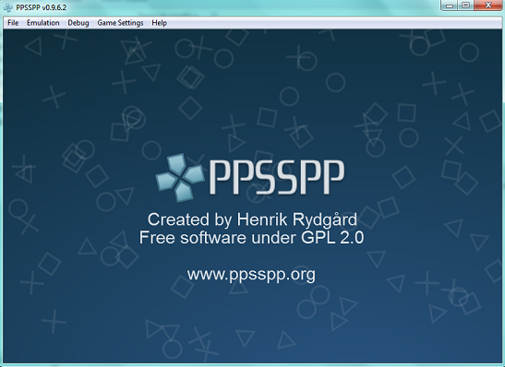Click the large PPSSPP logo
Image resolution: width=505 pixels, height=367 pixels.
coord(250,178)
